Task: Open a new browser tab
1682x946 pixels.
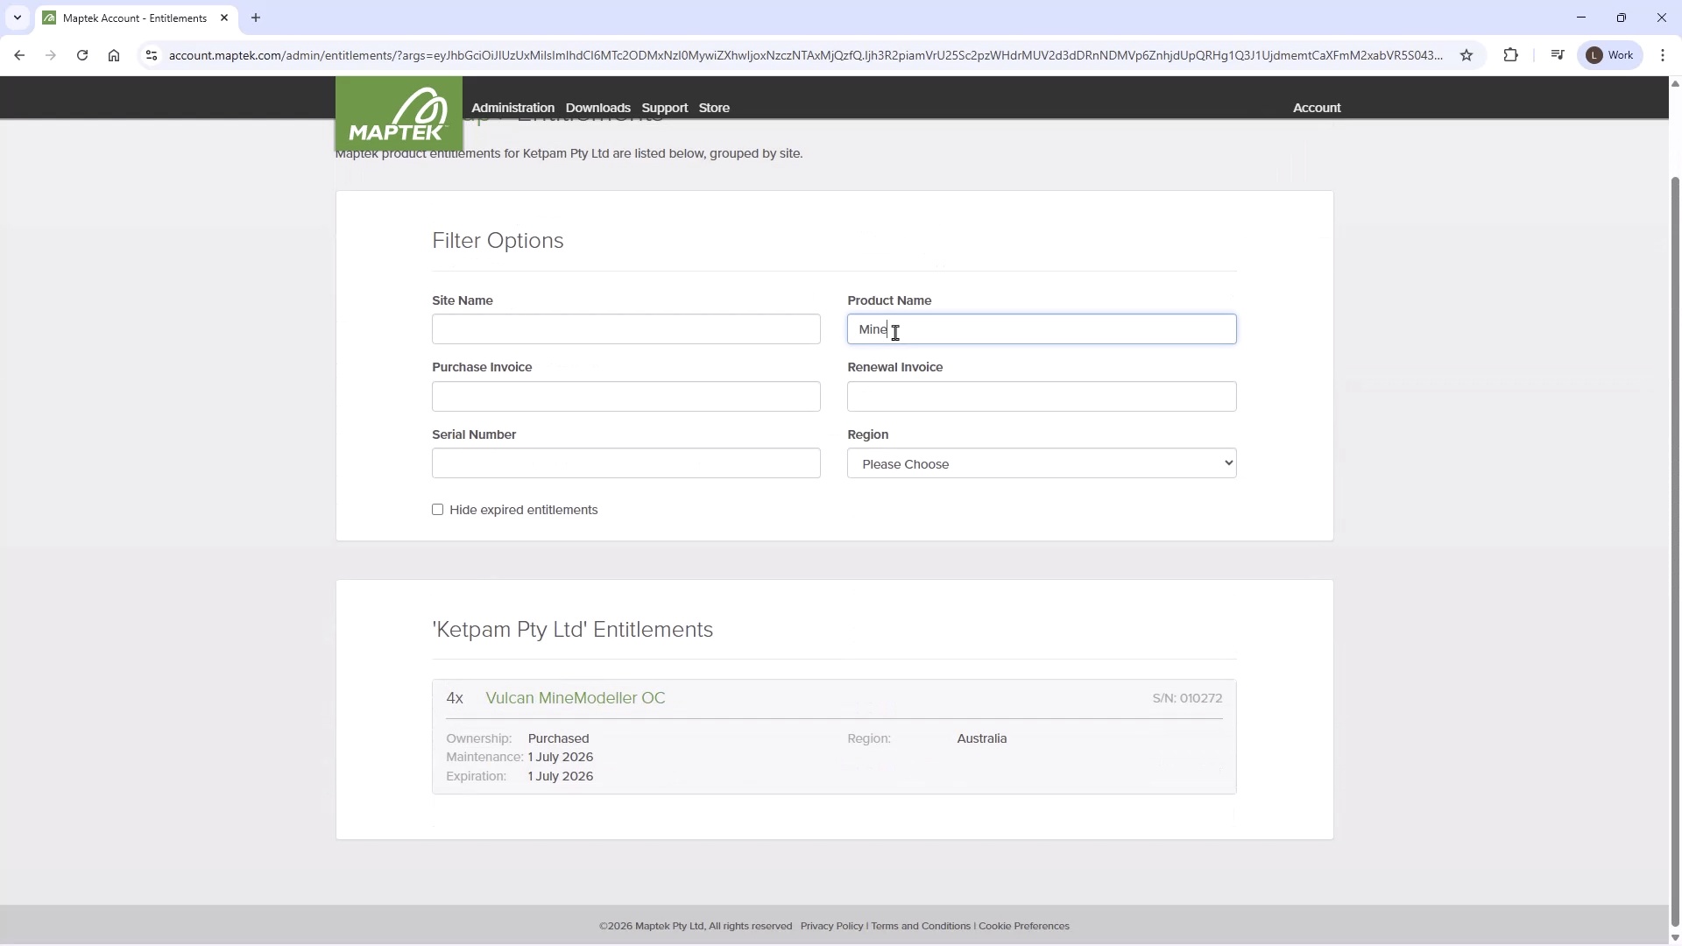Action: 256,18
